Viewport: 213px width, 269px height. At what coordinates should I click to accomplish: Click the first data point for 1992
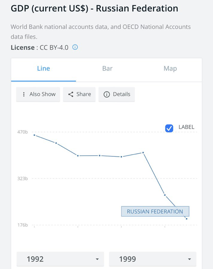34,135
